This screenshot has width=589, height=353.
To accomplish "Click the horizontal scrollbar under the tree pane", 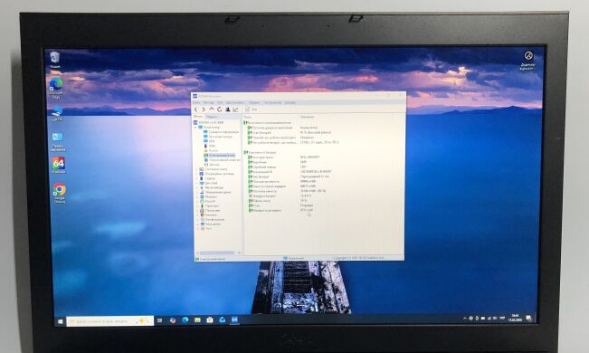I will pos(217,253).
